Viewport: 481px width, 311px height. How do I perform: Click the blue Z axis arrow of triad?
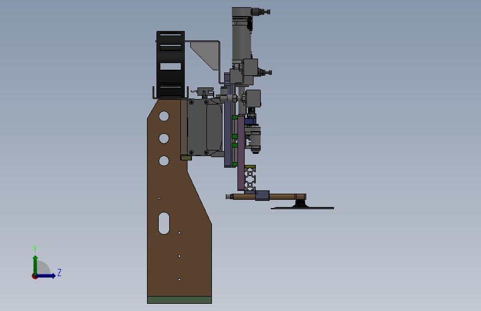point(46,276)
